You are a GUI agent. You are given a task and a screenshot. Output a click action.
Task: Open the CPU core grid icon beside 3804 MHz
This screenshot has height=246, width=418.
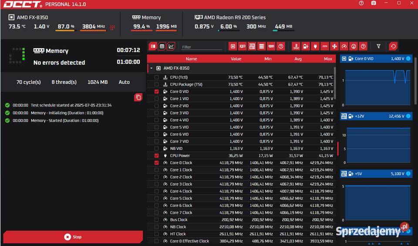click(x=112, y=27)
